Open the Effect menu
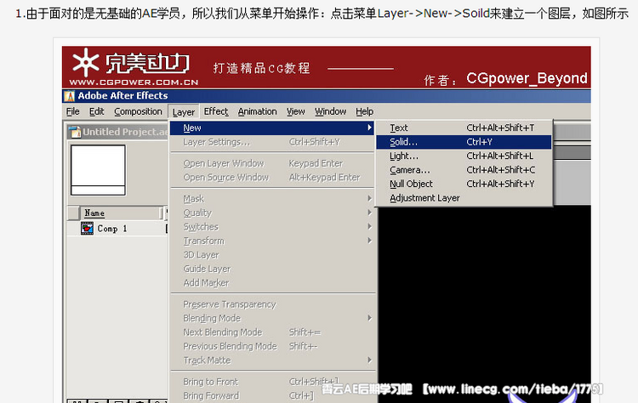This screenshot has height=403, width=638. (216, 111)
